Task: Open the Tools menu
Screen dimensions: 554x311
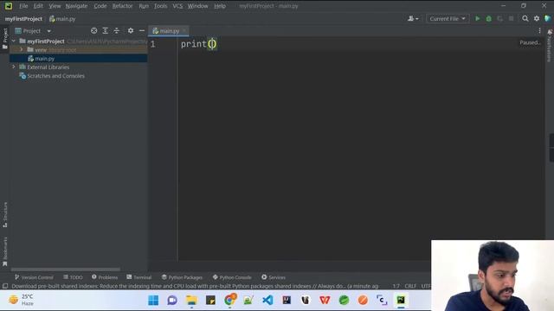Action: [x=160, y=6]
